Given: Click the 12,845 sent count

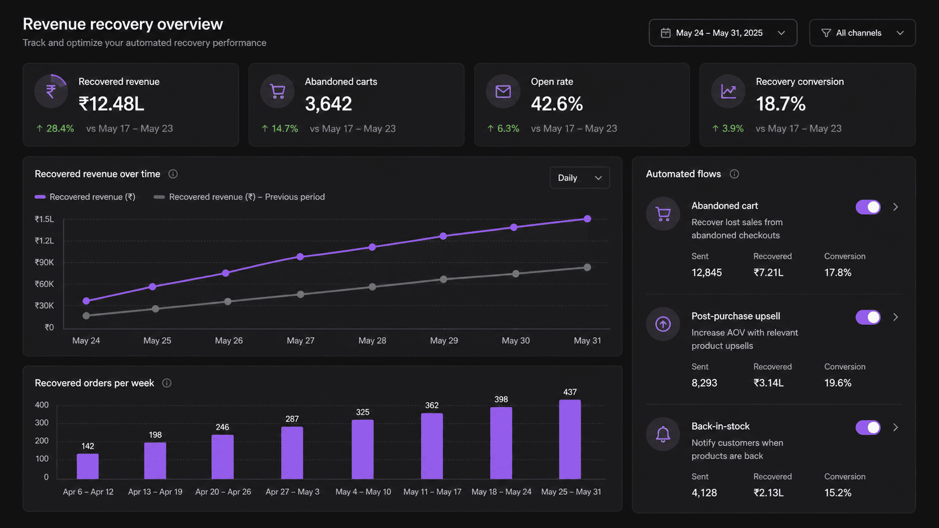Looking at the screenshot, I should 706,273.
